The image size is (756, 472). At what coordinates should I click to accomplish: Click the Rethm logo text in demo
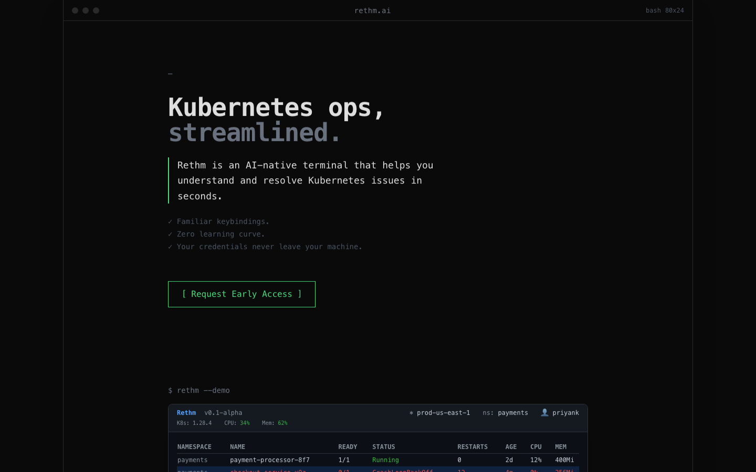pos(186,413)
